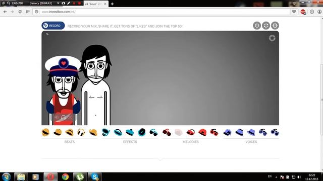The image size is (323, 181).
Task: Click the power button icon above the stage
Action: (x=257, y=26)
